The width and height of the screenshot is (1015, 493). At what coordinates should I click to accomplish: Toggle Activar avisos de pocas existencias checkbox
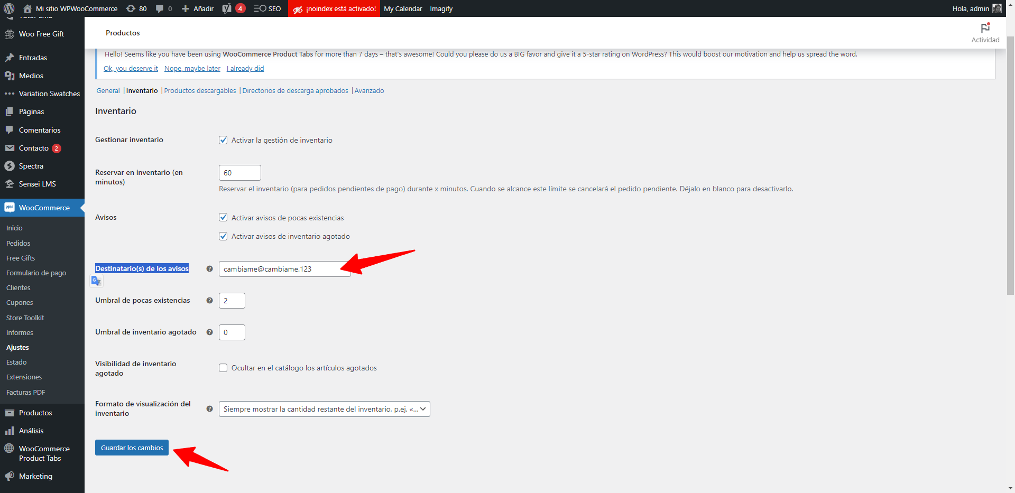[x=223, y=218]
